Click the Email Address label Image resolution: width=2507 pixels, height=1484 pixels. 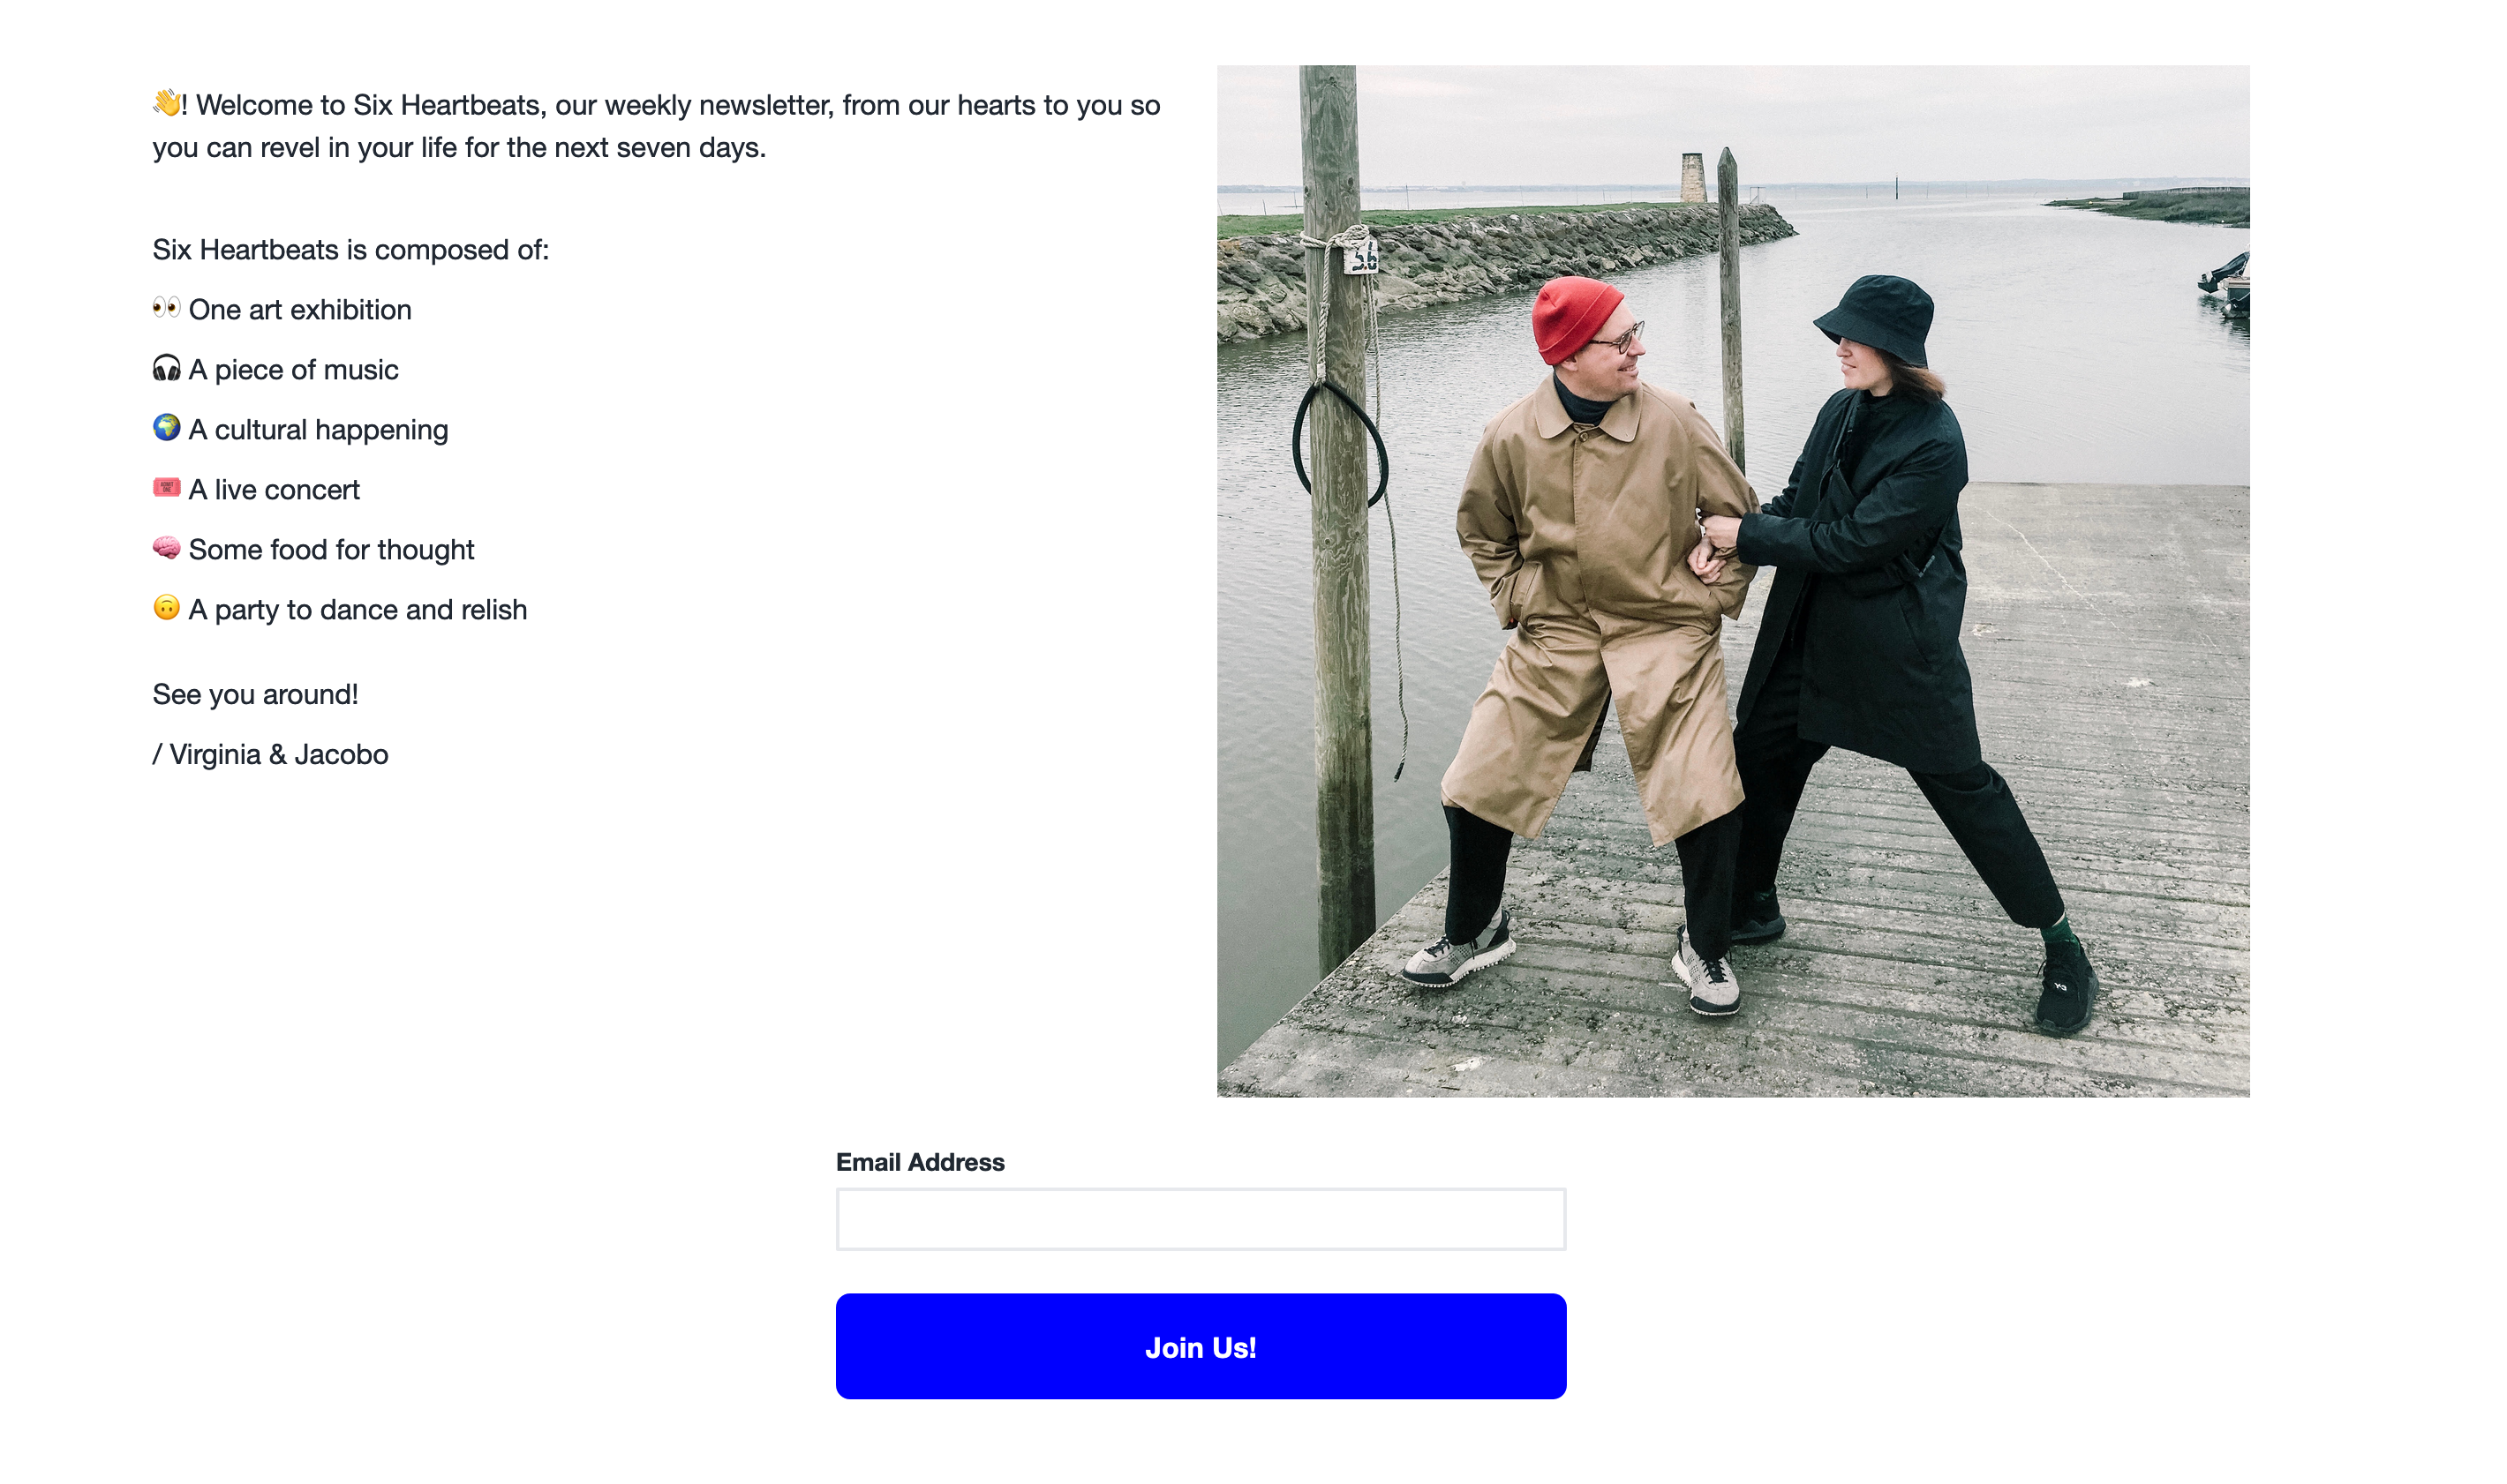click(919, 1162)
